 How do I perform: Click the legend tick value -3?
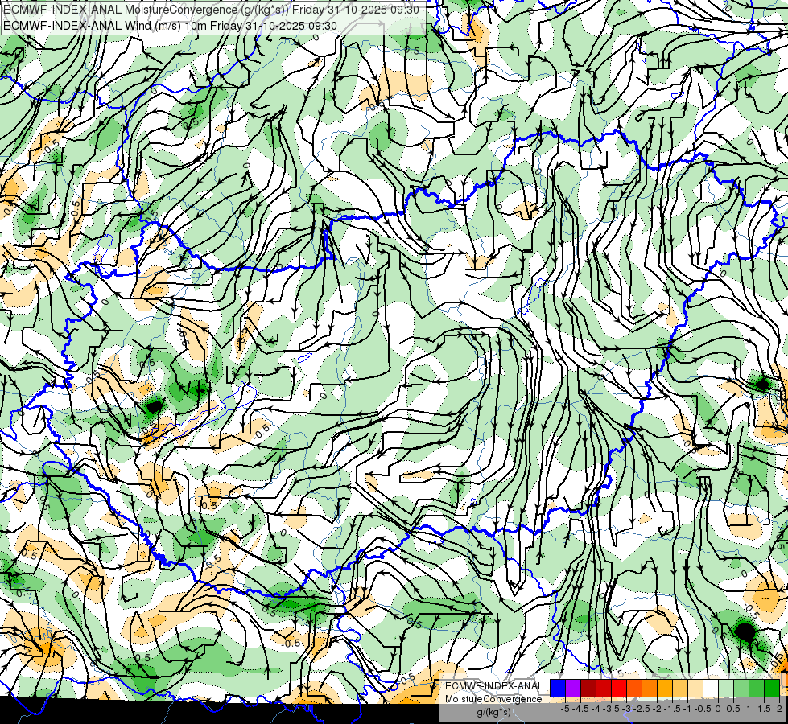[626, 709]
